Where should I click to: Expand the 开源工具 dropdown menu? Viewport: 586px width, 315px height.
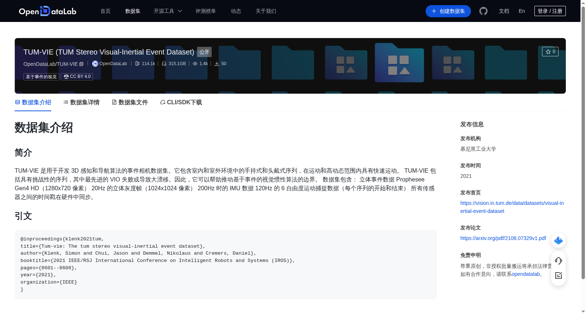pyautogui.click(x=168, y=11)
